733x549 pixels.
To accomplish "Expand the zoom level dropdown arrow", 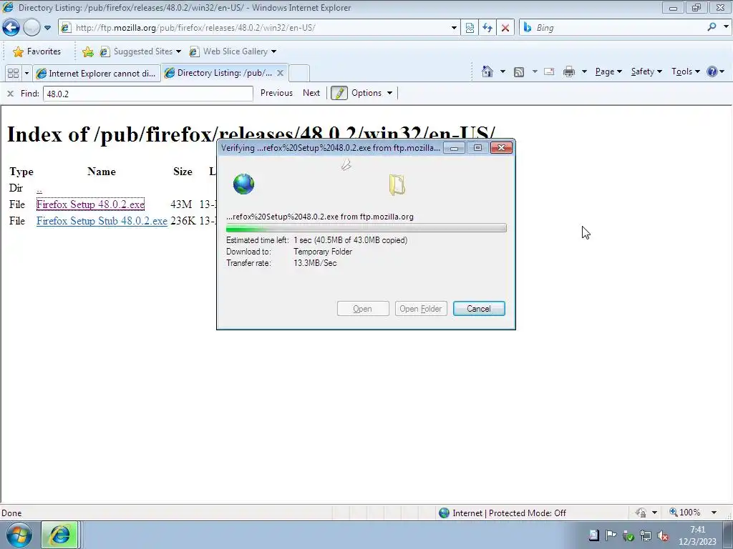I will point(714,513).
